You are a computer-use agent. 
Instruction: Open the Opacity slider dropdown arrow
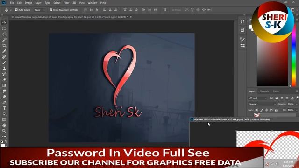(x=297, y=104)
